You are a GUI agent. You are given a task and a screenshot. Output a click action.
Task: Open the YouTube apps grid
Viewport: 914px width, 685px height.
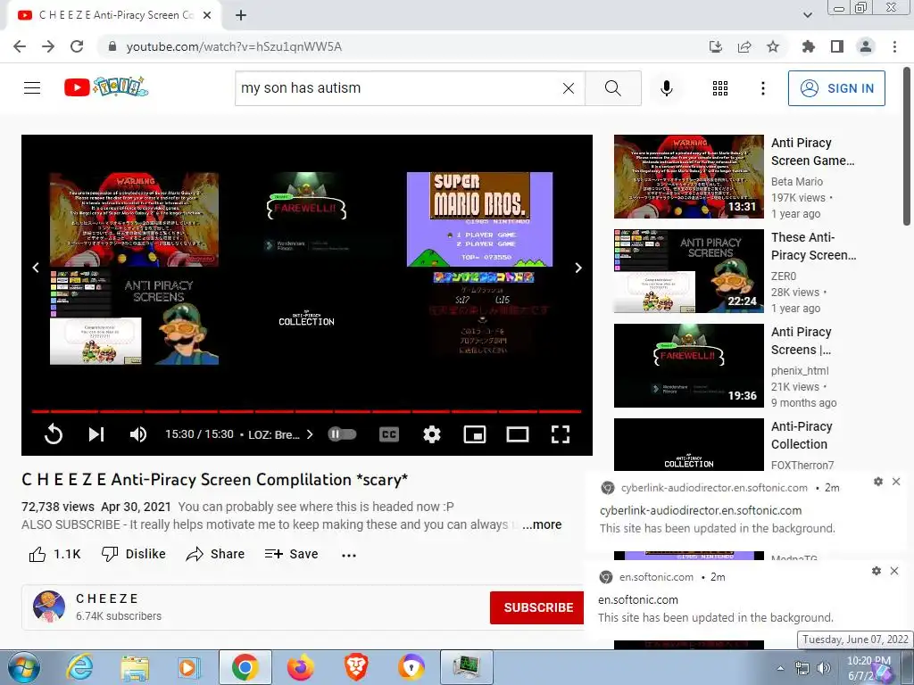pyautogui.click(x=720, y=88)
